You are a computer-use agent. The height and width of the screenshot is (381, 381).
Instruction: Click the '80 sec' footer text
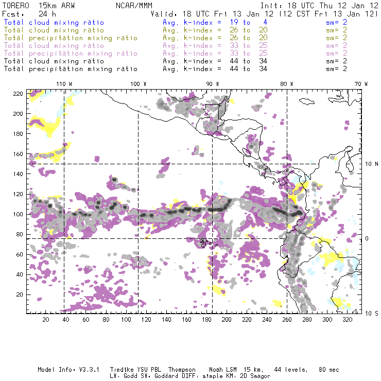[329, 370]
